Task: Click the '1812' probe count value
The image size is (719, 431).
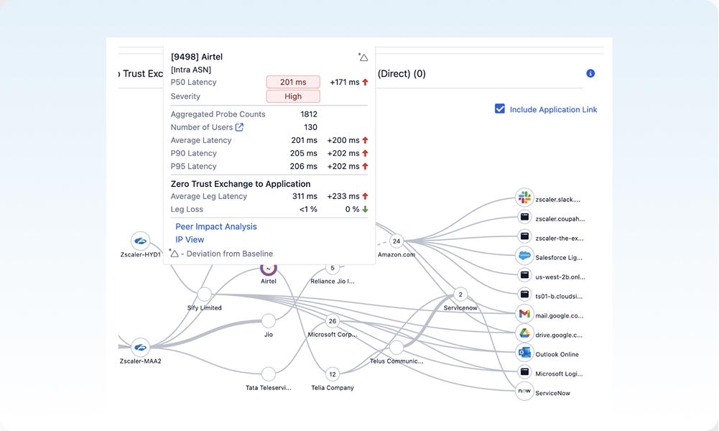Action: [309, 114]
